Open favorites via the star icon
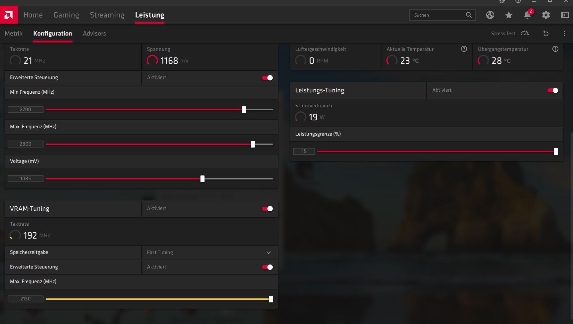Image resolution: width=573 pixels, height=324 pixels. tap(508, 15)
